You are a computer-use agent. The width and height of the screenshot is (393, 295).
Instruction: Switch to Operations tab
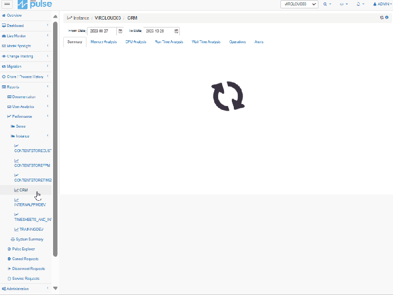click(237, 42)
